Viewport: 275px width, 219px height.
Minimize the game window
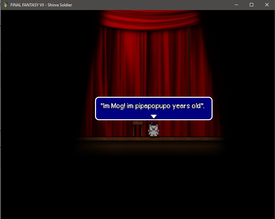[x=236, y=5]
